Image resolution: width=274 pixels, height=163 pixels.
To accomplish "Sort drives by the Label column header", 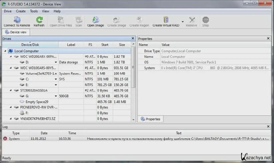I will pyautogui.click(x=71, y=45).
